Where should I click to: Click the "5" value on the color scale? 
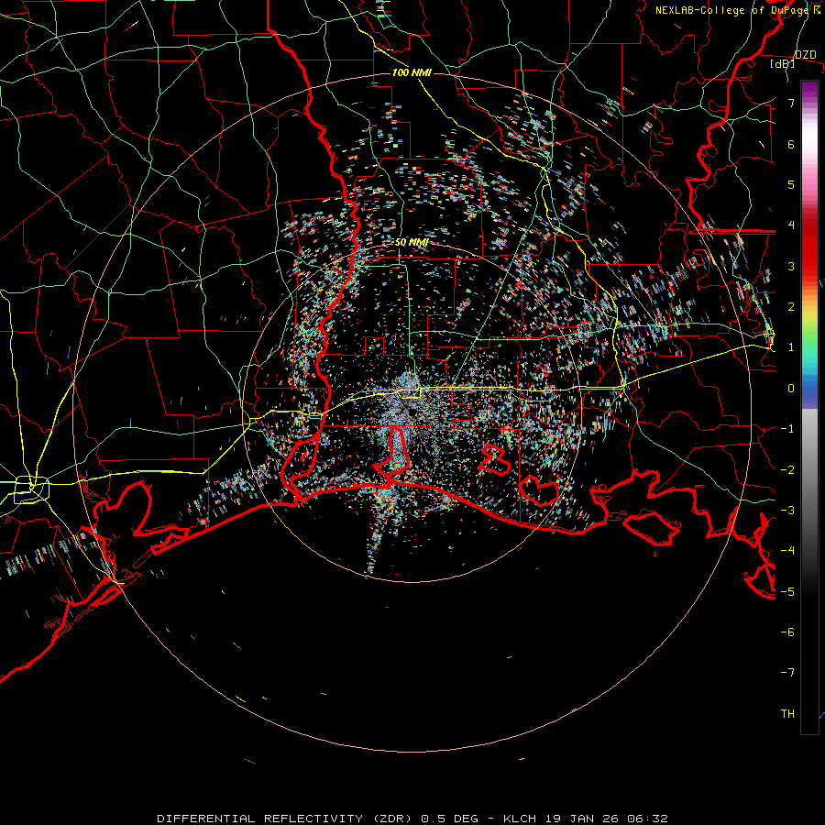(x=791, y=184)
